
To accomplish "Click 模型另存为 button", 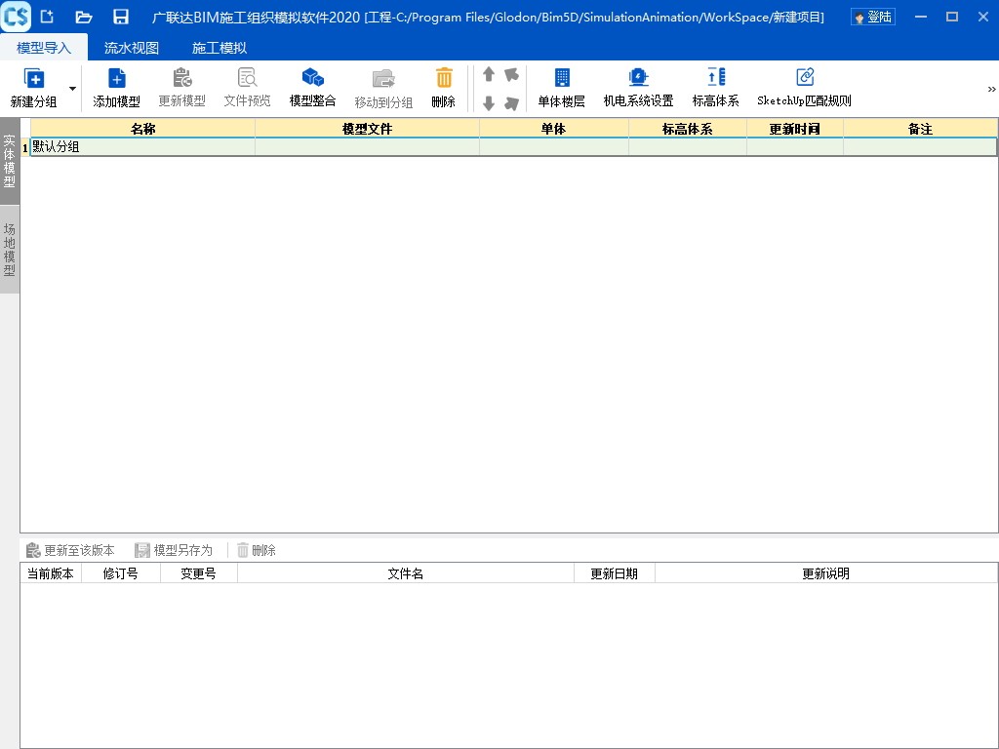I will coord(174,550).
